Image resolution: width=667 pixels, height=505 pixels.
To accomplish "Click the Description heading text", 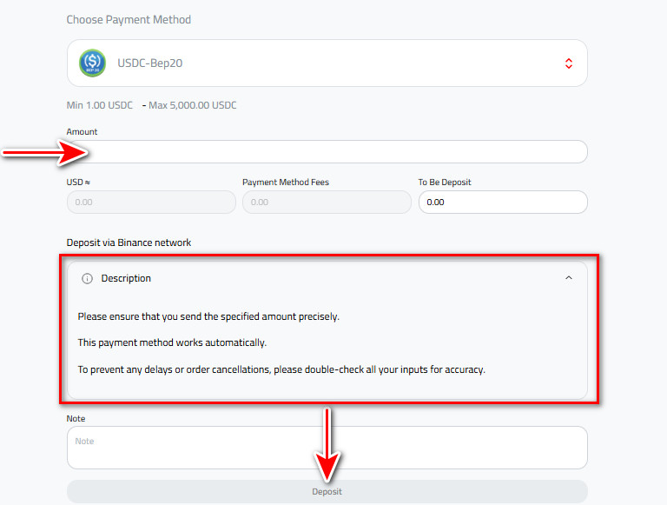I will 126,278.
